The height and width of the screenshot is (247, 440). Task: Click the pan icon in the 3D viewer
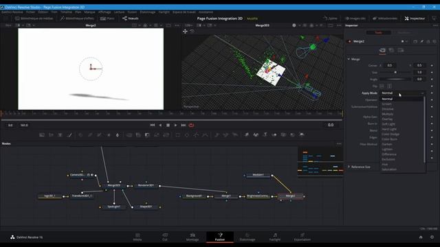(185, 32)
